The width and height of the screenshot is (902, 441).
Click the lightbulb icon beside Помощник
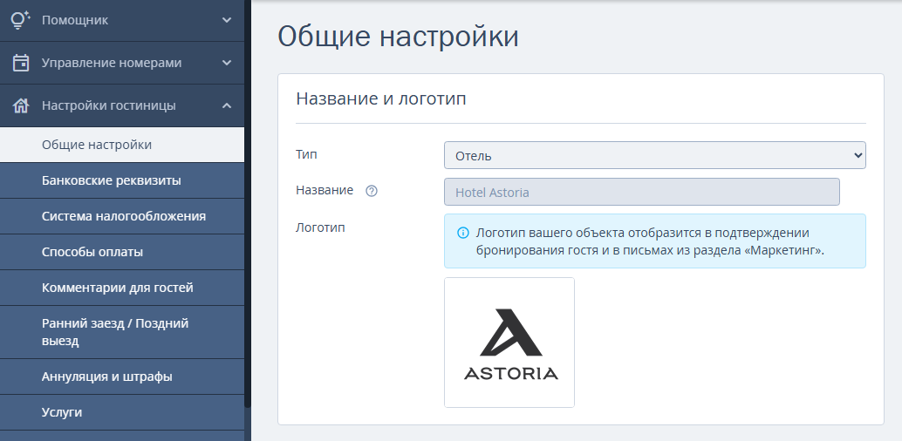pos(21,20)
